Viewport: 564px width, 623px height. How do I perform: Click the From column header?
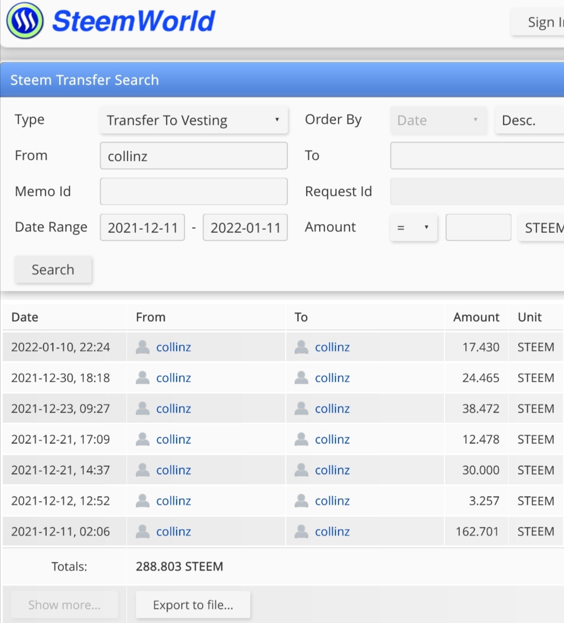click(150, 317)
